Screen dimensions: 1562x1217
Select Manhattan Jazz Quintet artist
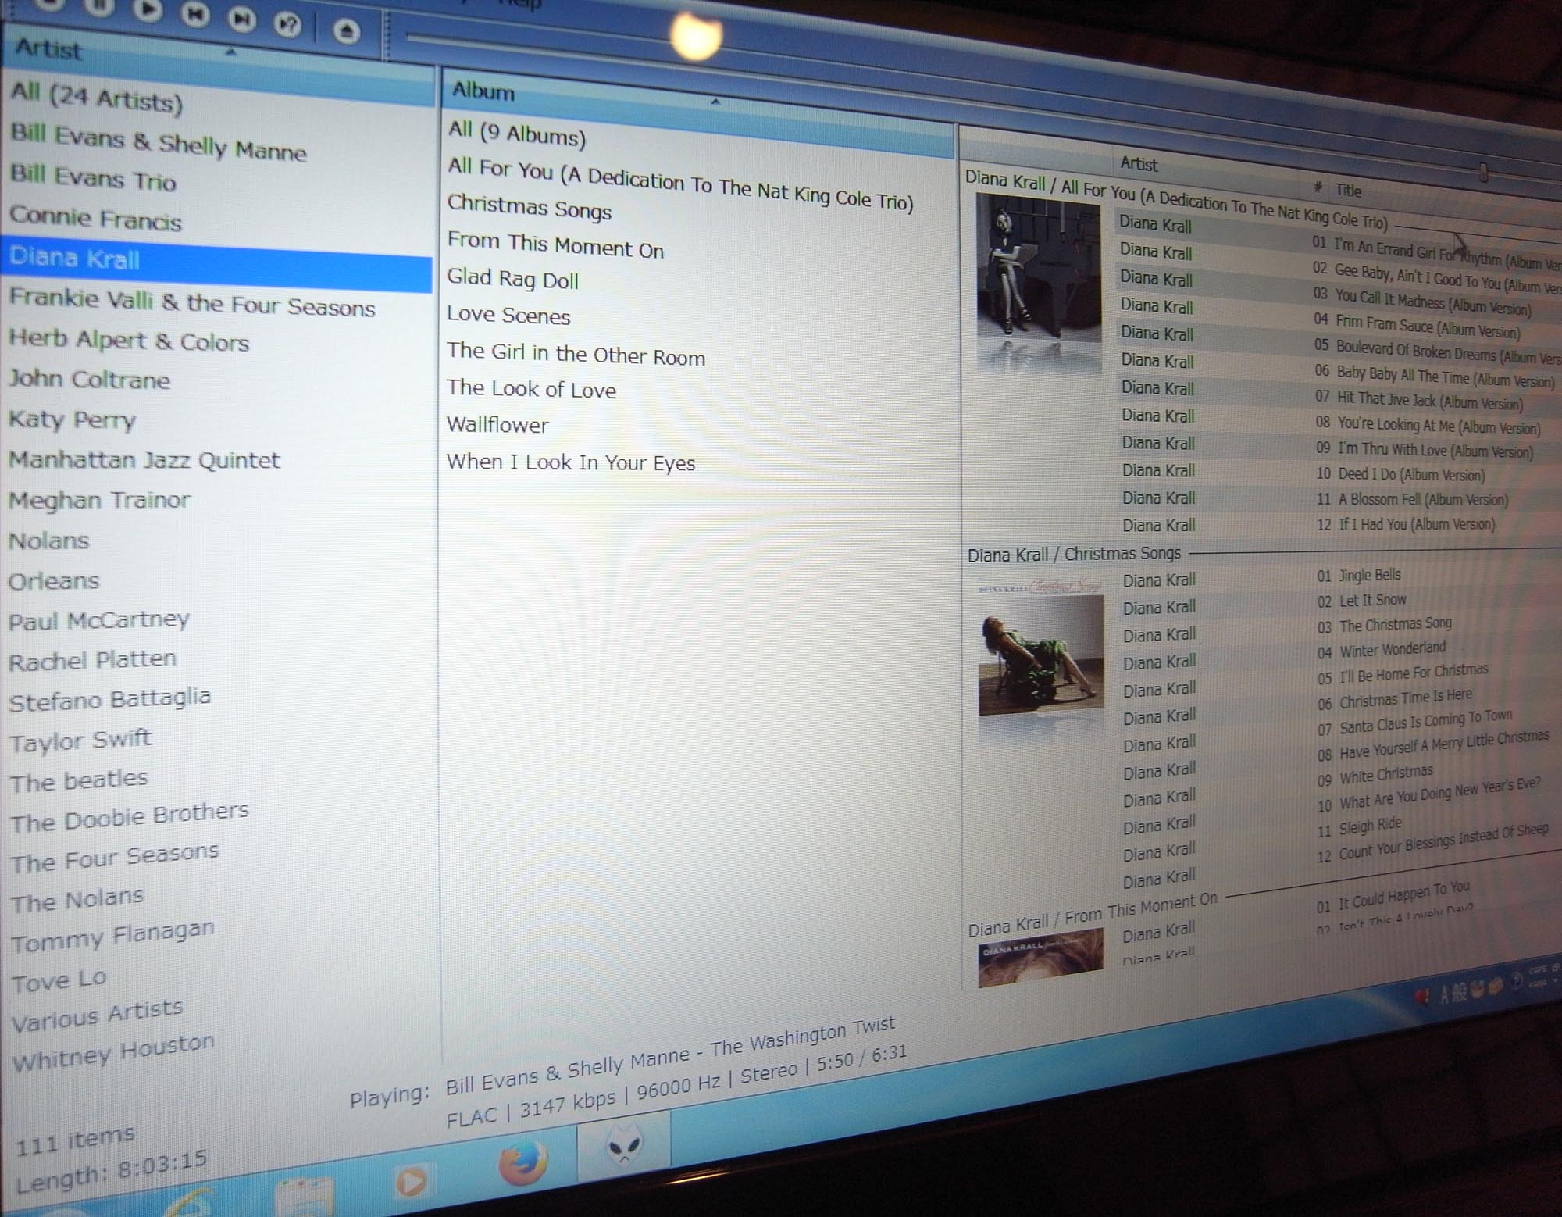[x=144, y=459]
